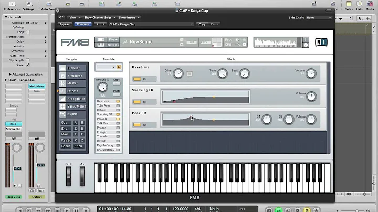Open the KeySc expert page
378x212 pixels.
[x=65, y=140]
